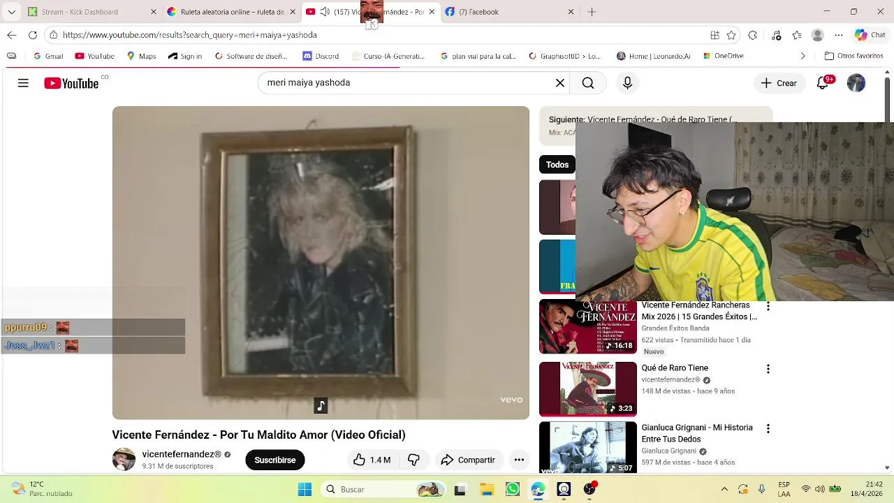Start voice search with microphone icon
The height and width of the screenshot is (503, 894).
627,83
